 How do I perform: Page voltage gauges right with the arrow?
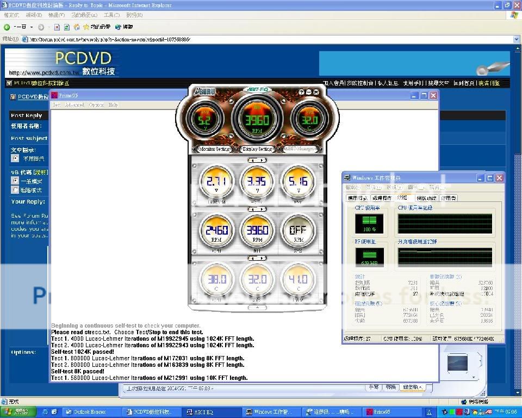coord(262,161)
